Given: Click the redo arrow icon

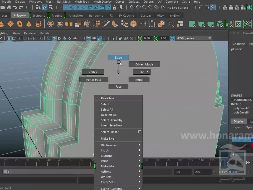Looking at the screenshot, I should point(21,7).
